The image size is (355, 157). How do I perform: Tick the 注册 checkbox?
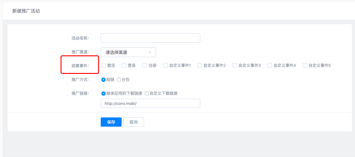(x=145, y=65)
